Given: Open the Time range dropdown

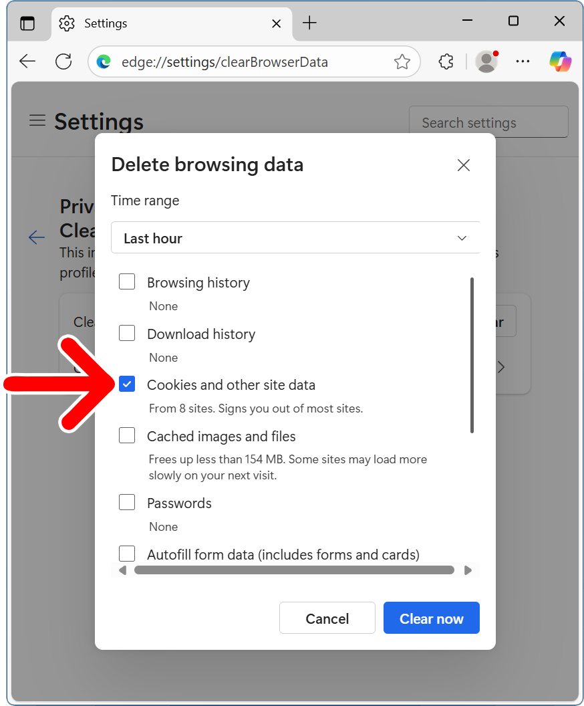Looking at the screenshot, I should [x=295, y=237].
